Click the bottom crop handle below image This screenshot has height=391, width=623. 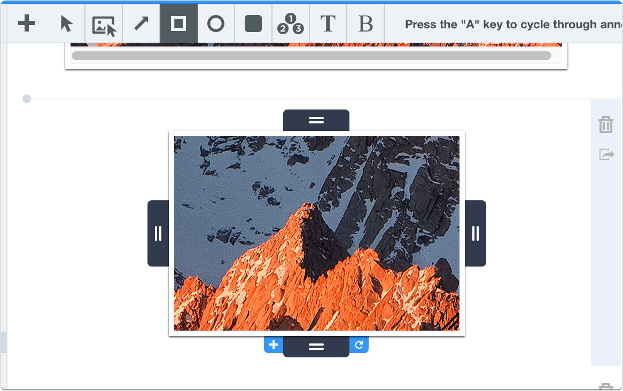pos(316,347)
